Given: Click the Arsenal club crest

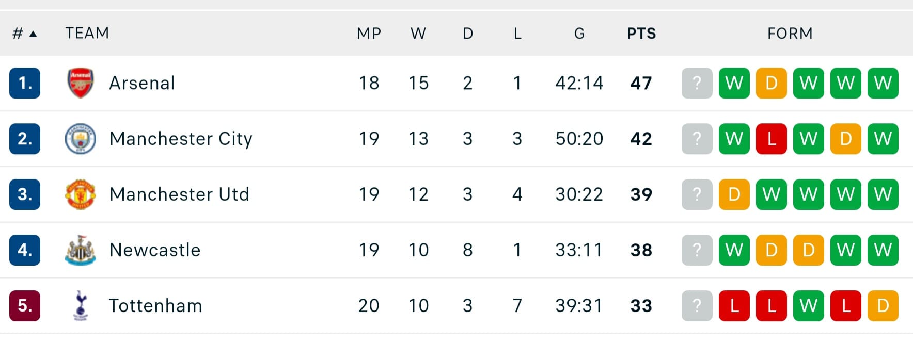Looking at the screenshot, I should [81, 83].
